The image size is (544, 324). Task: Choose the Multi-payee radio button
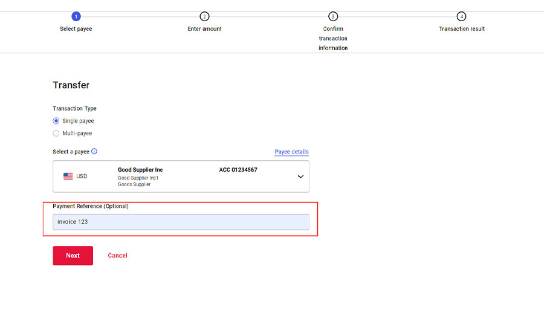pyautogui.click(x=56, y=133)
